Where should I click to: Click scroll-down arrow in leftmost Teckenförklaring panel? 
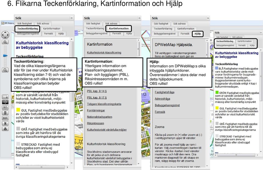[72, 163]
